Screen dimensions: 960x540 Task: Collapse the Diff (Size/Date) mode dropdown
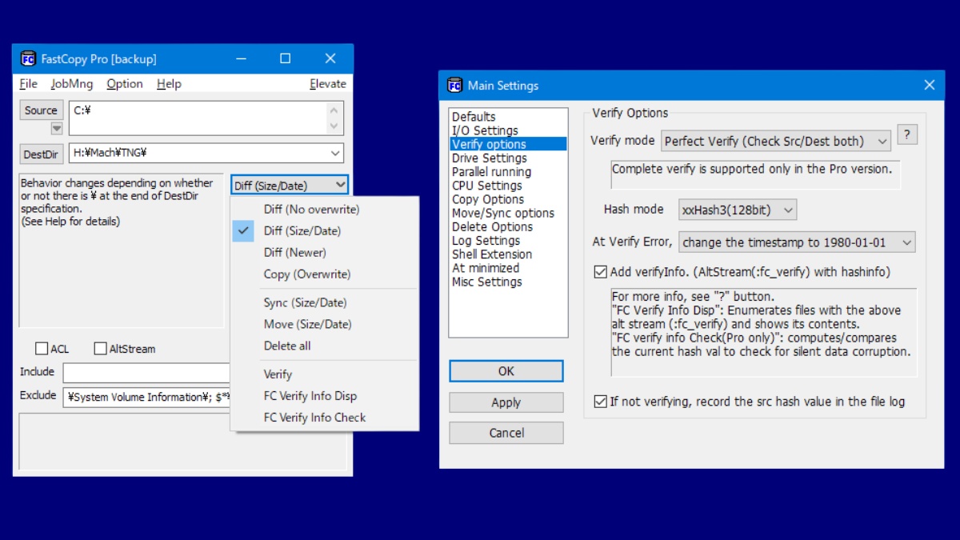[x=290, y=185]
